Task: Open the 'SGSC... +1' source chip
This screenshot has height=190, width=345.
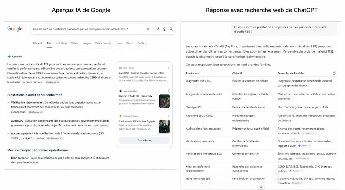Action: click(309, 133)
